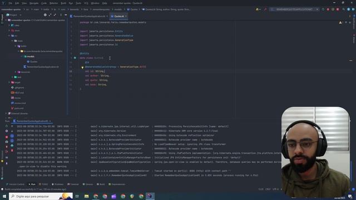This screenshot has width=356, height=200.
Task: Open the VCS menu
Action: pos(86,3)
